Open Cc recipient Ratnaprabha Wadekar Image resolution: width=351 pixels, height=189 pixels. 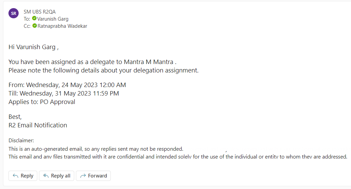click(62, 26)
